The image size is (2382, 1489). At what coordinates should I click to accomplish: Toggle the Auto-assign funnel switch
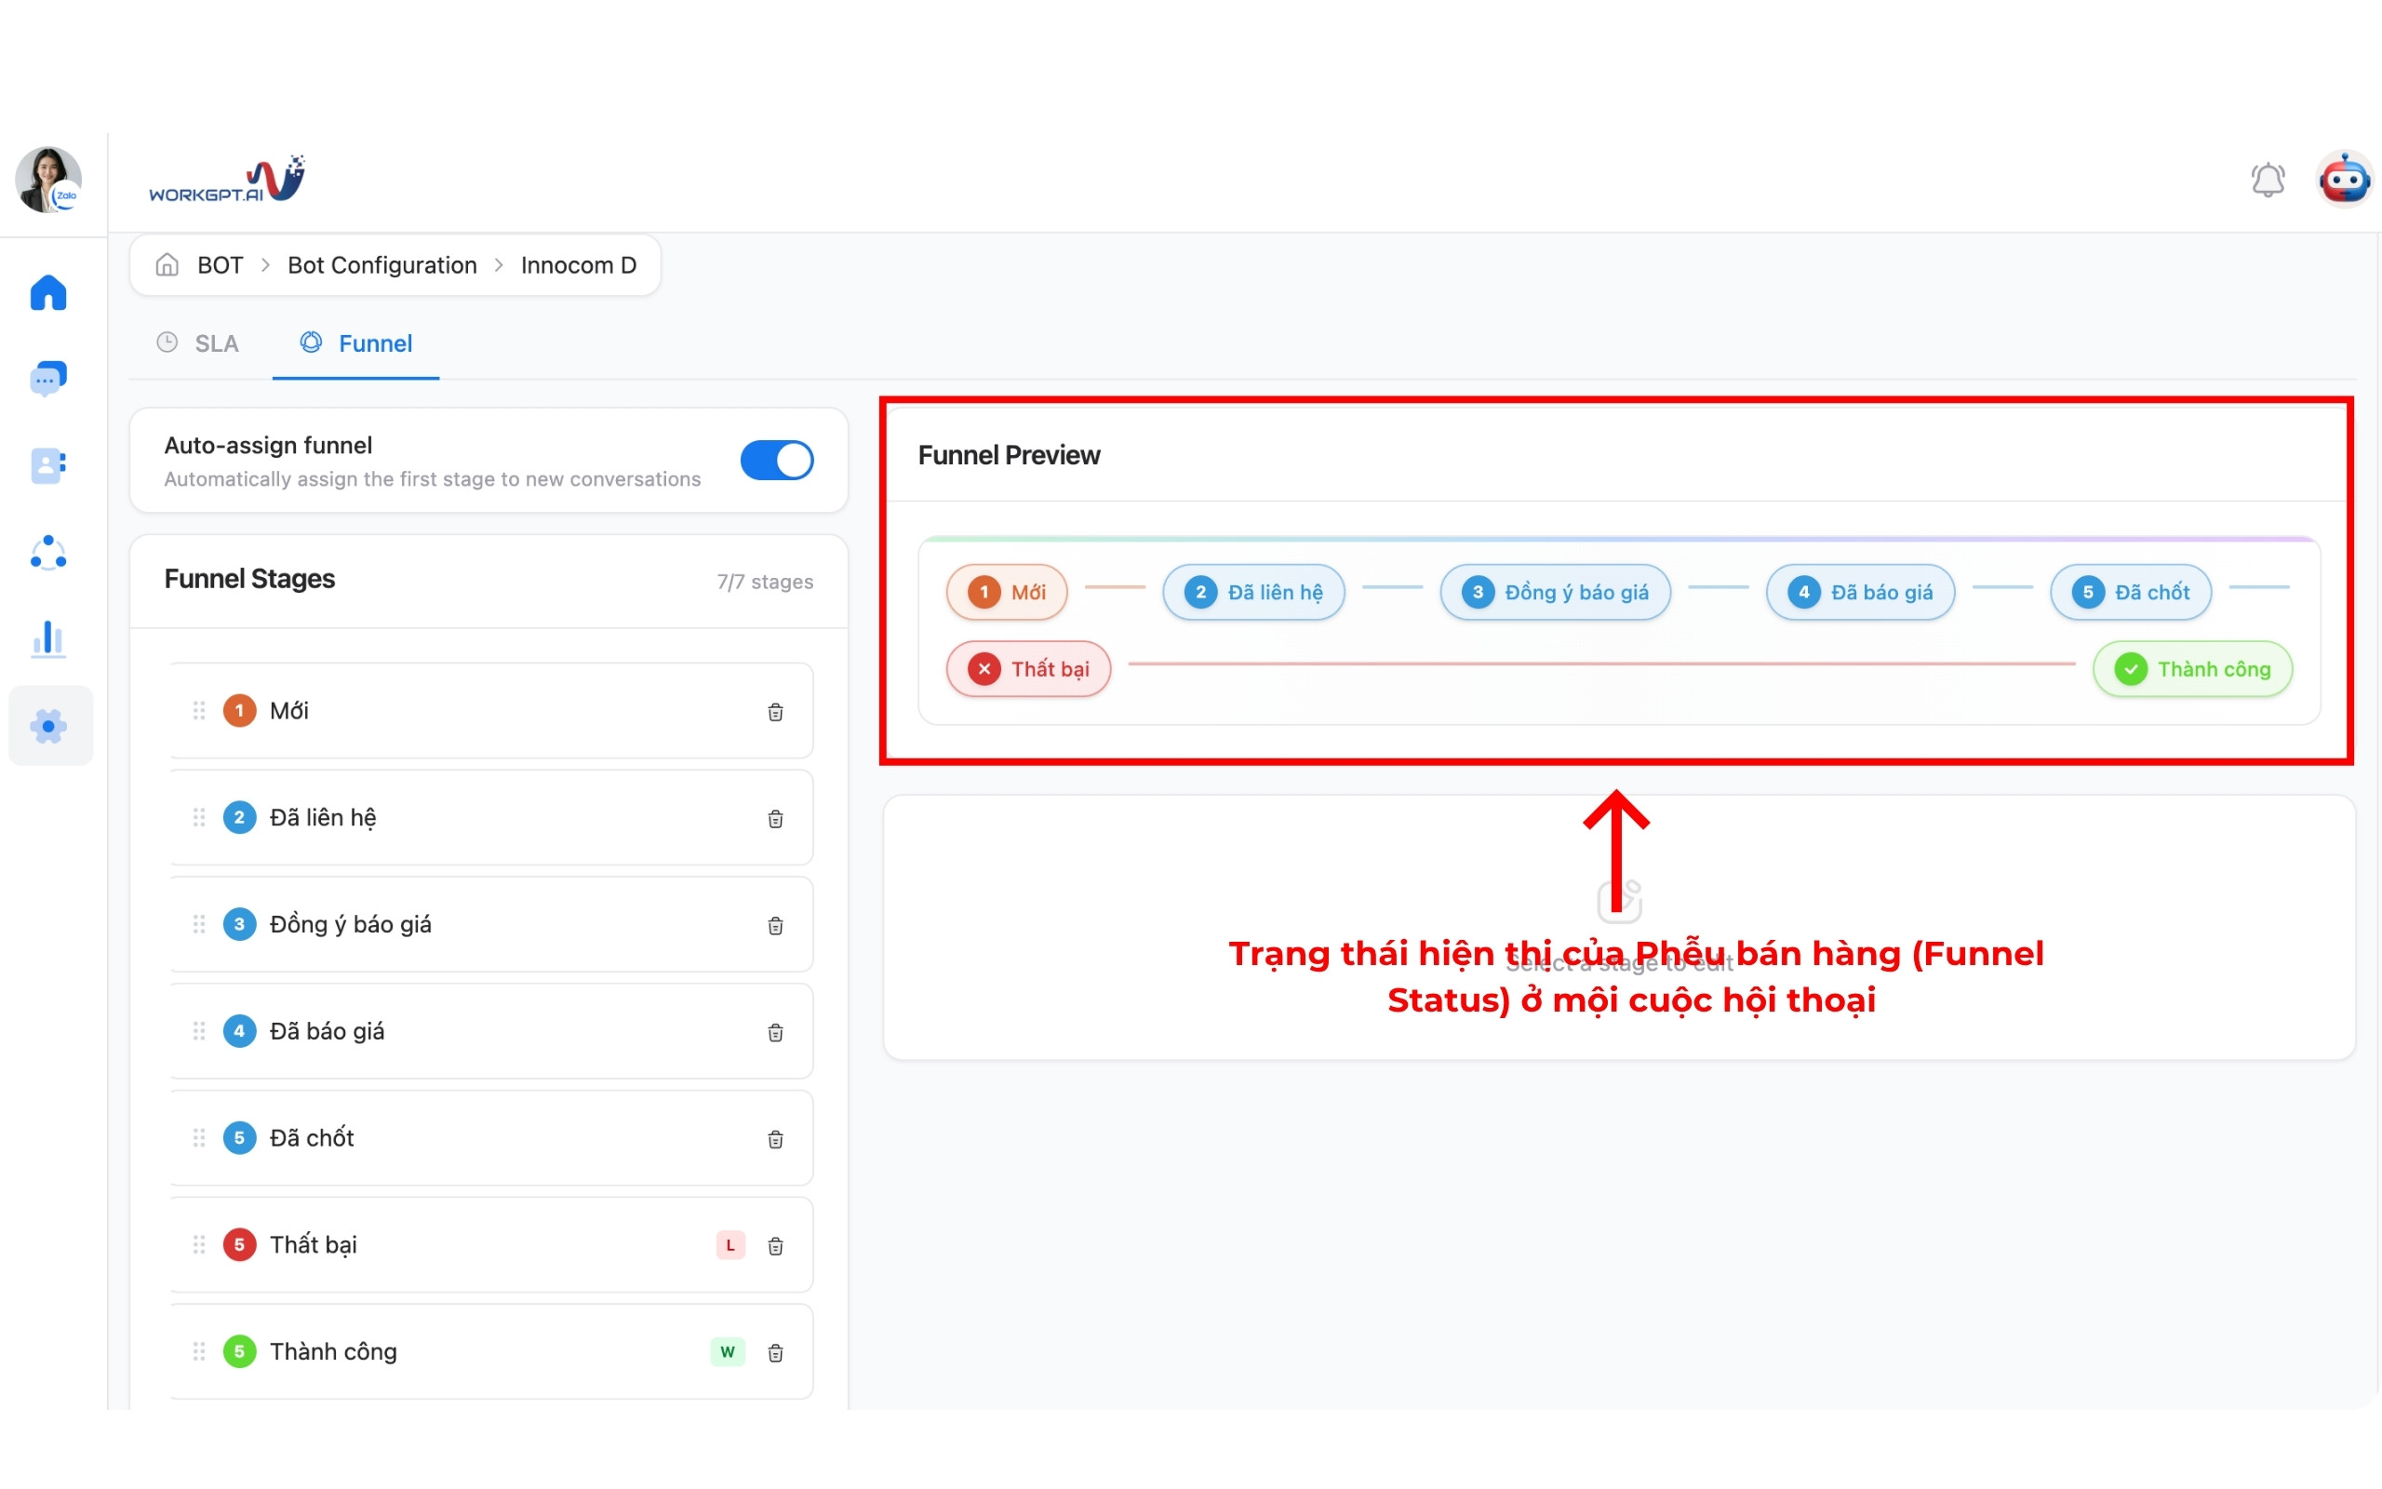tap(777, 460)
